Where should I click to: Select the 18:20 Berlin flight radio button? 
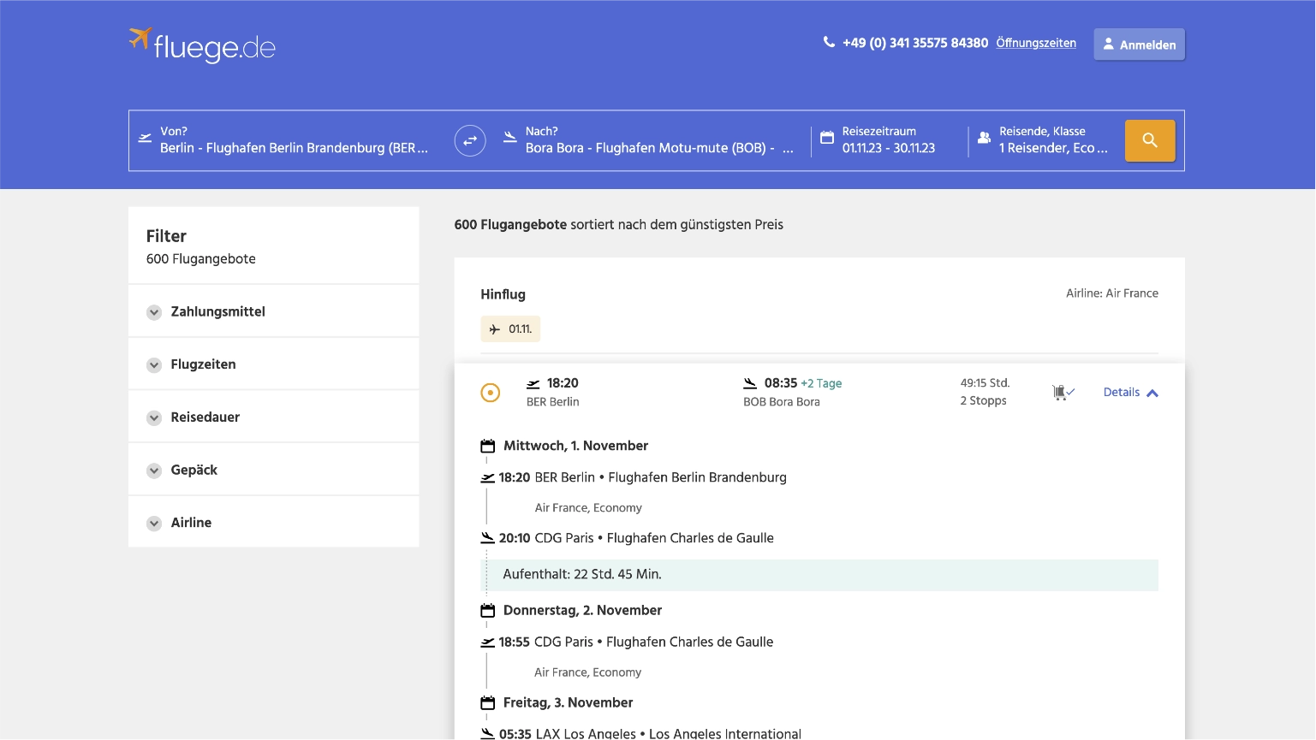(491, 393)
